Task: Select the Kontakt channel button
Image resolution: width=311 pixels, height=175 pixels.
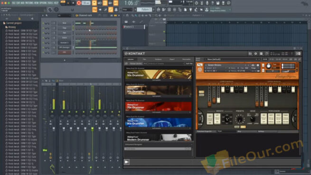Action: [65, 43]
